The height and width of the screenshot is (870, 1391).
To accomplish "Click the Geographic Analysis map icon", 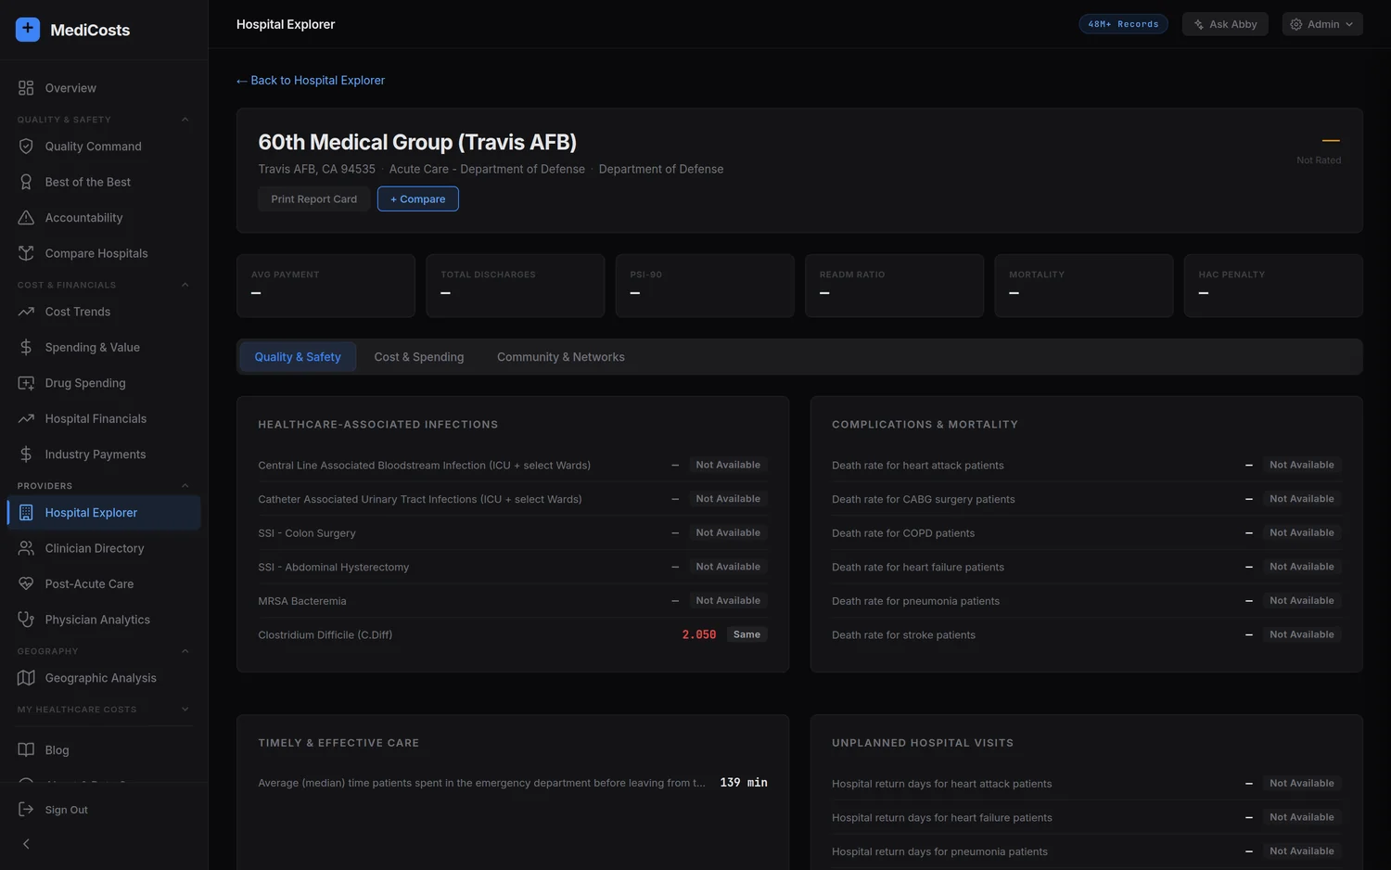I will coord(26,678).
